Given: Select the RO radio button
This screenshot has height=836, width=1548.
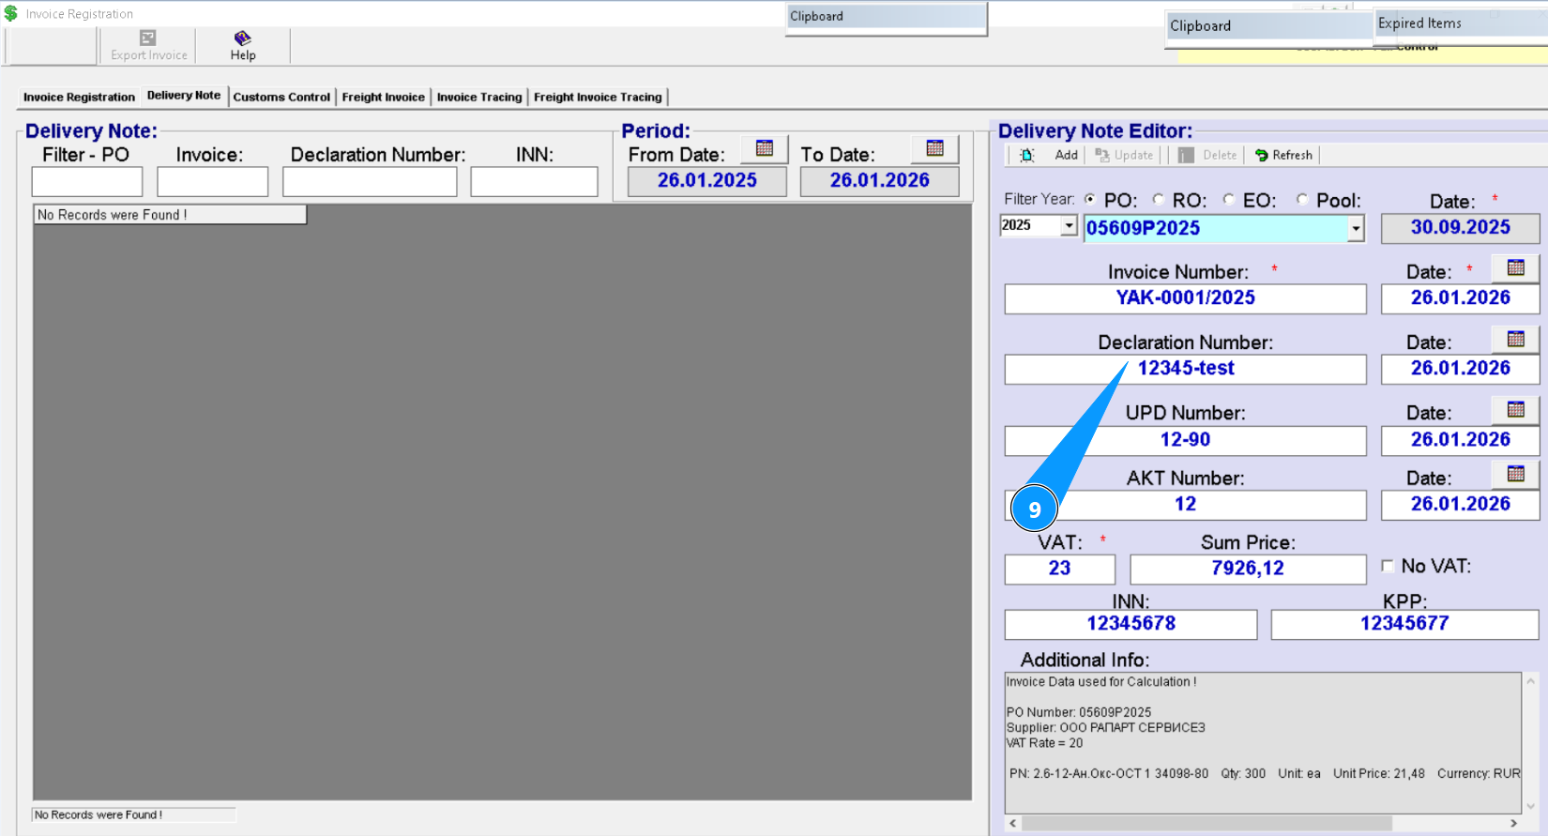Looking at the screenshot, I should tap(1159, 199).
